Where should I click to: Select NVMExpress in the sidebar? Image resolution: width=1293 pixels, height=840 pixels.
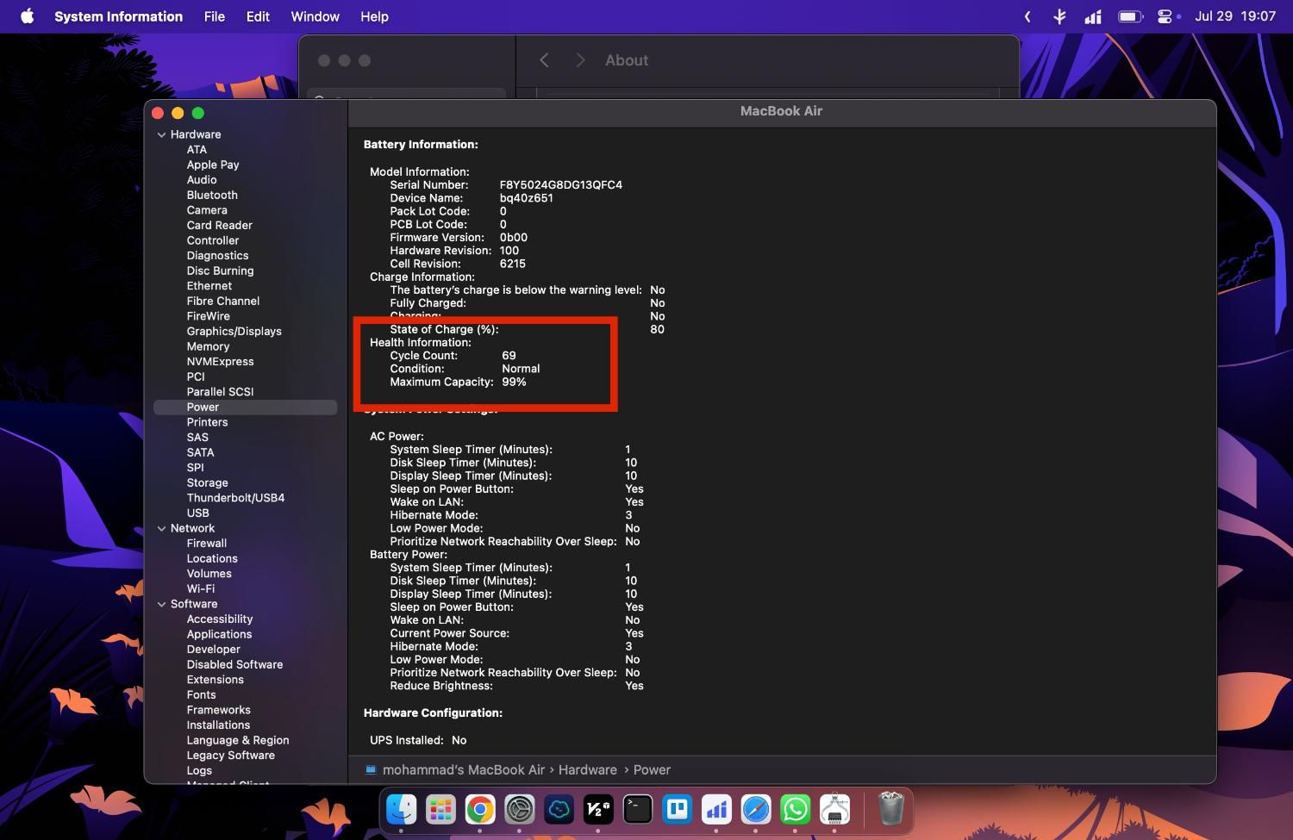pyautogui.click(x=220, y=361)
